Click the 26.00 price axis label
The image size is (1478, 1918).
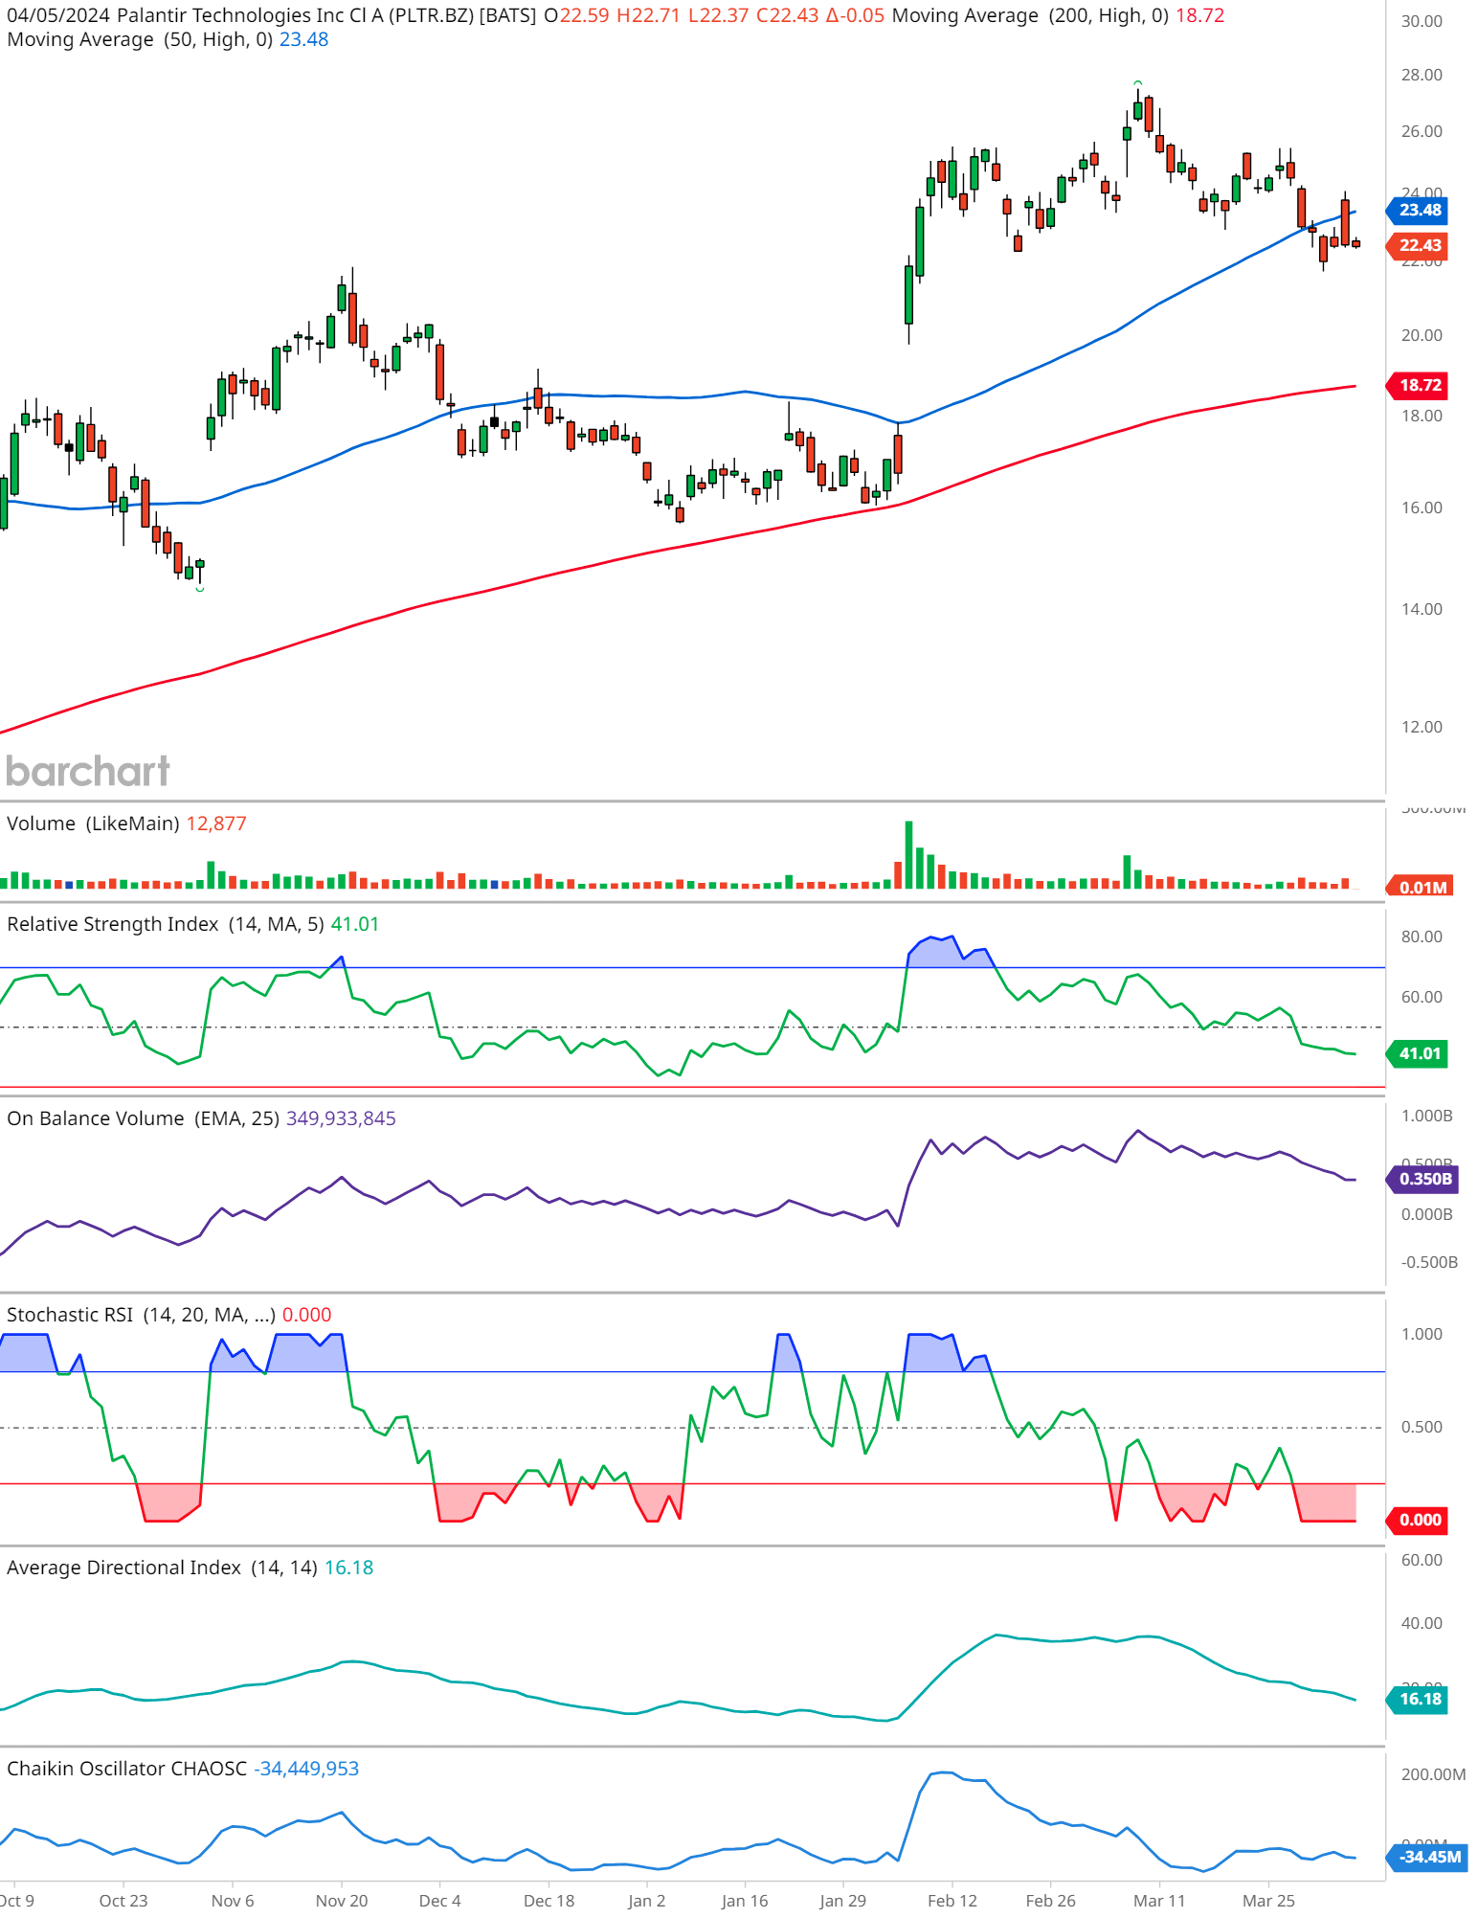point(1422,132)
